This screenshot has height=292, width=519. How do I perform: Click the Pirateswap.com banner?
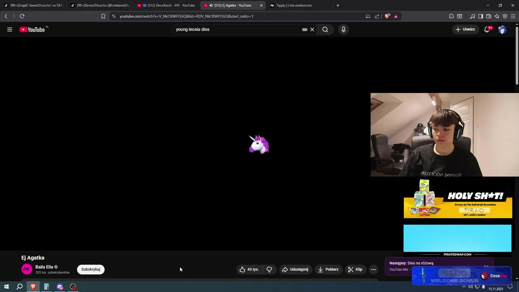[x=457, y=240]
